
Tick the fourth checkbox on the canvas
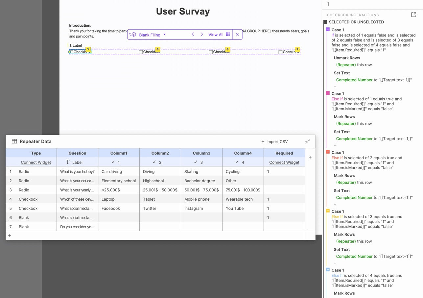point(280,52)
